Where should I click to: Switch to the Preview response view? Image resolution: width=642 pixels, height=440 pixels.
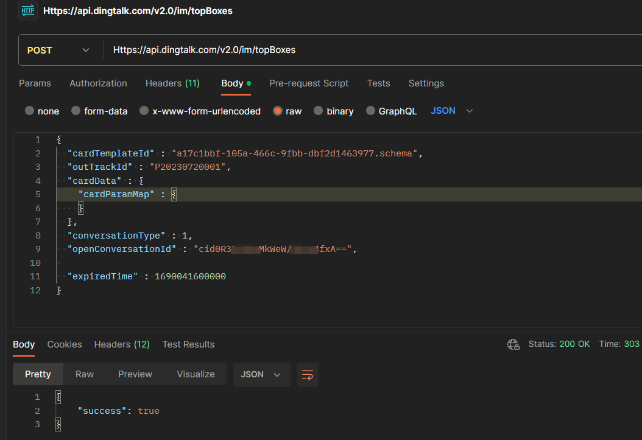pyautogui.click(x=135, y=374)
